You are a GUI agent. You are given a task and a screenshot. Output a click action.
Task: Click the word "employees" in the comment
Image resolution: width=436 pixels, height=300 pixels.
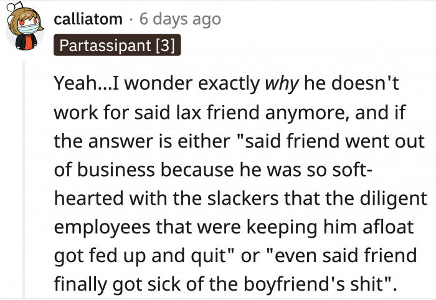click(105, 227)
